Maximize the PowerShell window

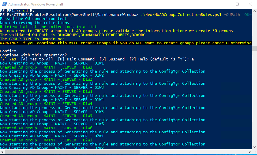pyautogui.click(x=237, y=4)
